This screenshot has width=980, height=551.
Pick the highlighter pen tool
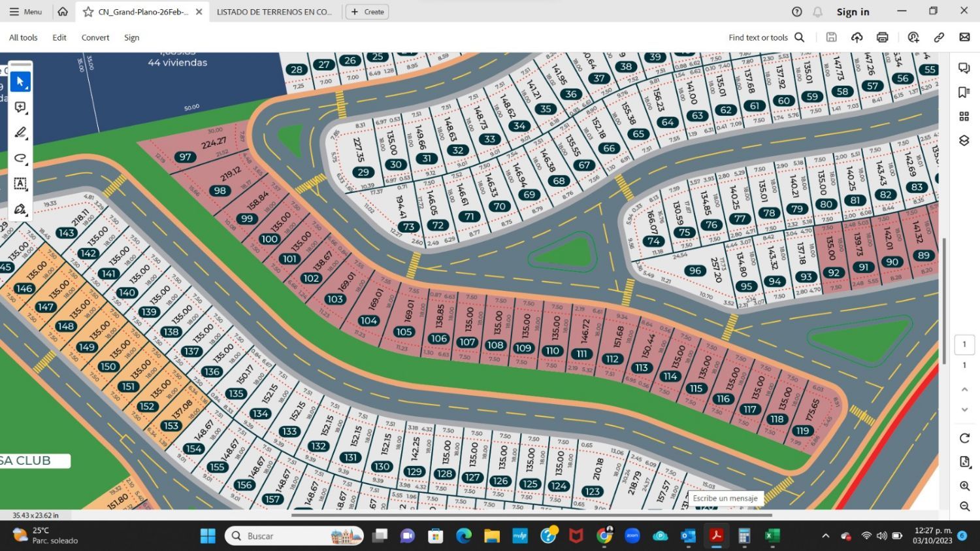20,133
